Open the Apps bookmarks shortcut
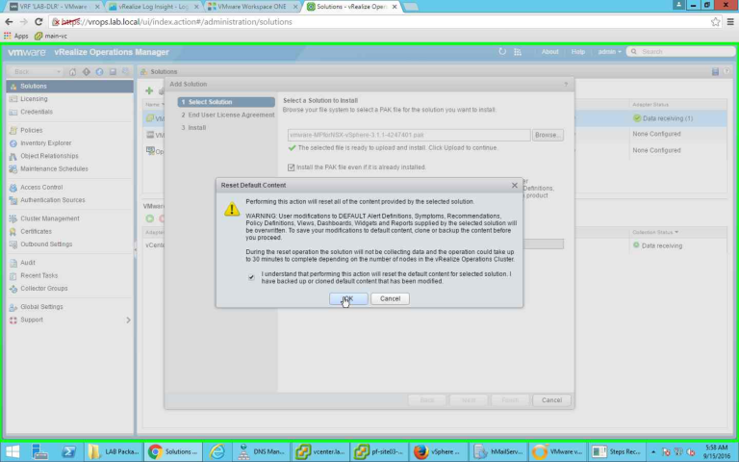This screenshot has height=462, width=739. [16, 36]
